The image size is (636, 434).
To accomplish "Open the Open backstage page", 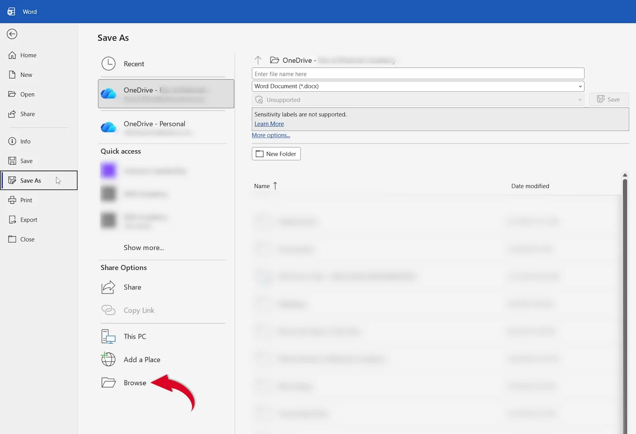I will (27, 94).
